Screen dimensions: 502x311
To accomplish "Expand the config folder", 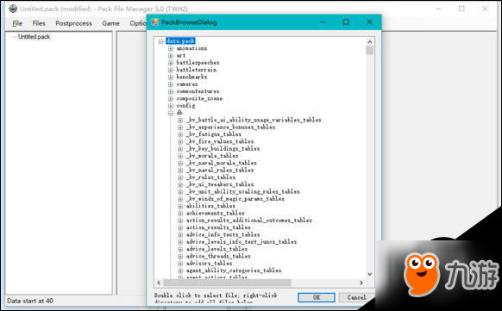I will coord(171,106).
